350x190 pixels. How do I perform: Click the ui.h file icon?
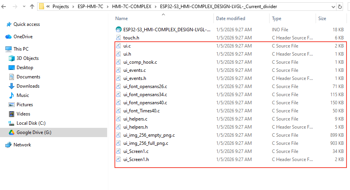point(118,54)
